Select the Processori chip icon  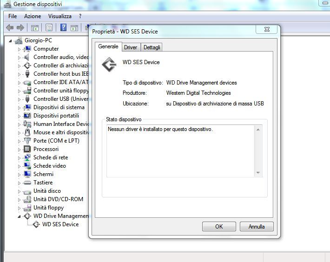(27, 149)
